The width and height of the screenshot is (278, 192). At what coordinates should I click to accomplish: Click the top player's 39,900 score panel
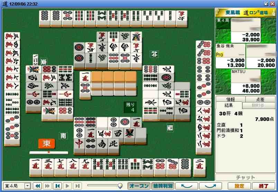[x=246, y=30]
